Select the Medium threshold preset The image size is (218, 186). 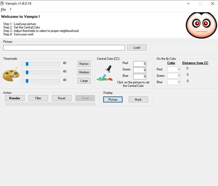(x=84, y=72)
